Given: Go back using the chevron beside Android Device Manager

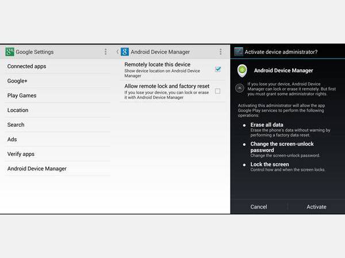Looking at the screenshot, I should click(118, 52).
